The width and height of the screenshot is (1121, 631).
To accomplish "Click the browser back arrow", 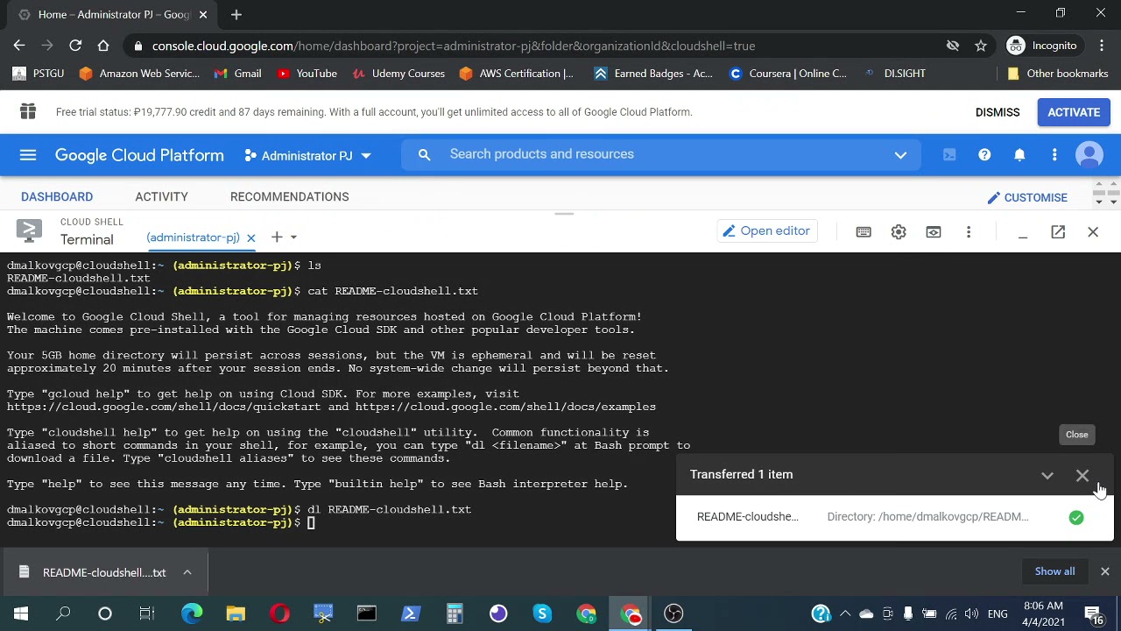I will click(x=19, y=46).
